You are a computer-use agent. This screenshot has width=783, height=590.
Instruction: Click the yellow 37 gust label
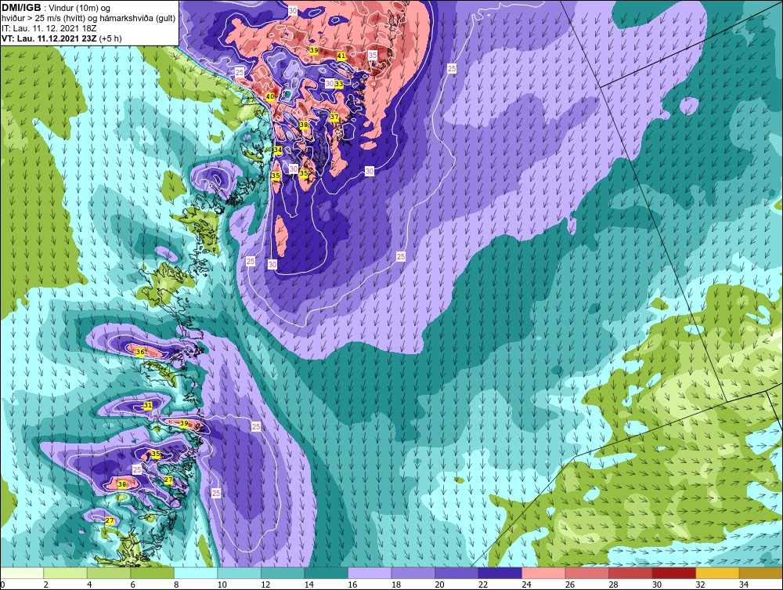334,118
